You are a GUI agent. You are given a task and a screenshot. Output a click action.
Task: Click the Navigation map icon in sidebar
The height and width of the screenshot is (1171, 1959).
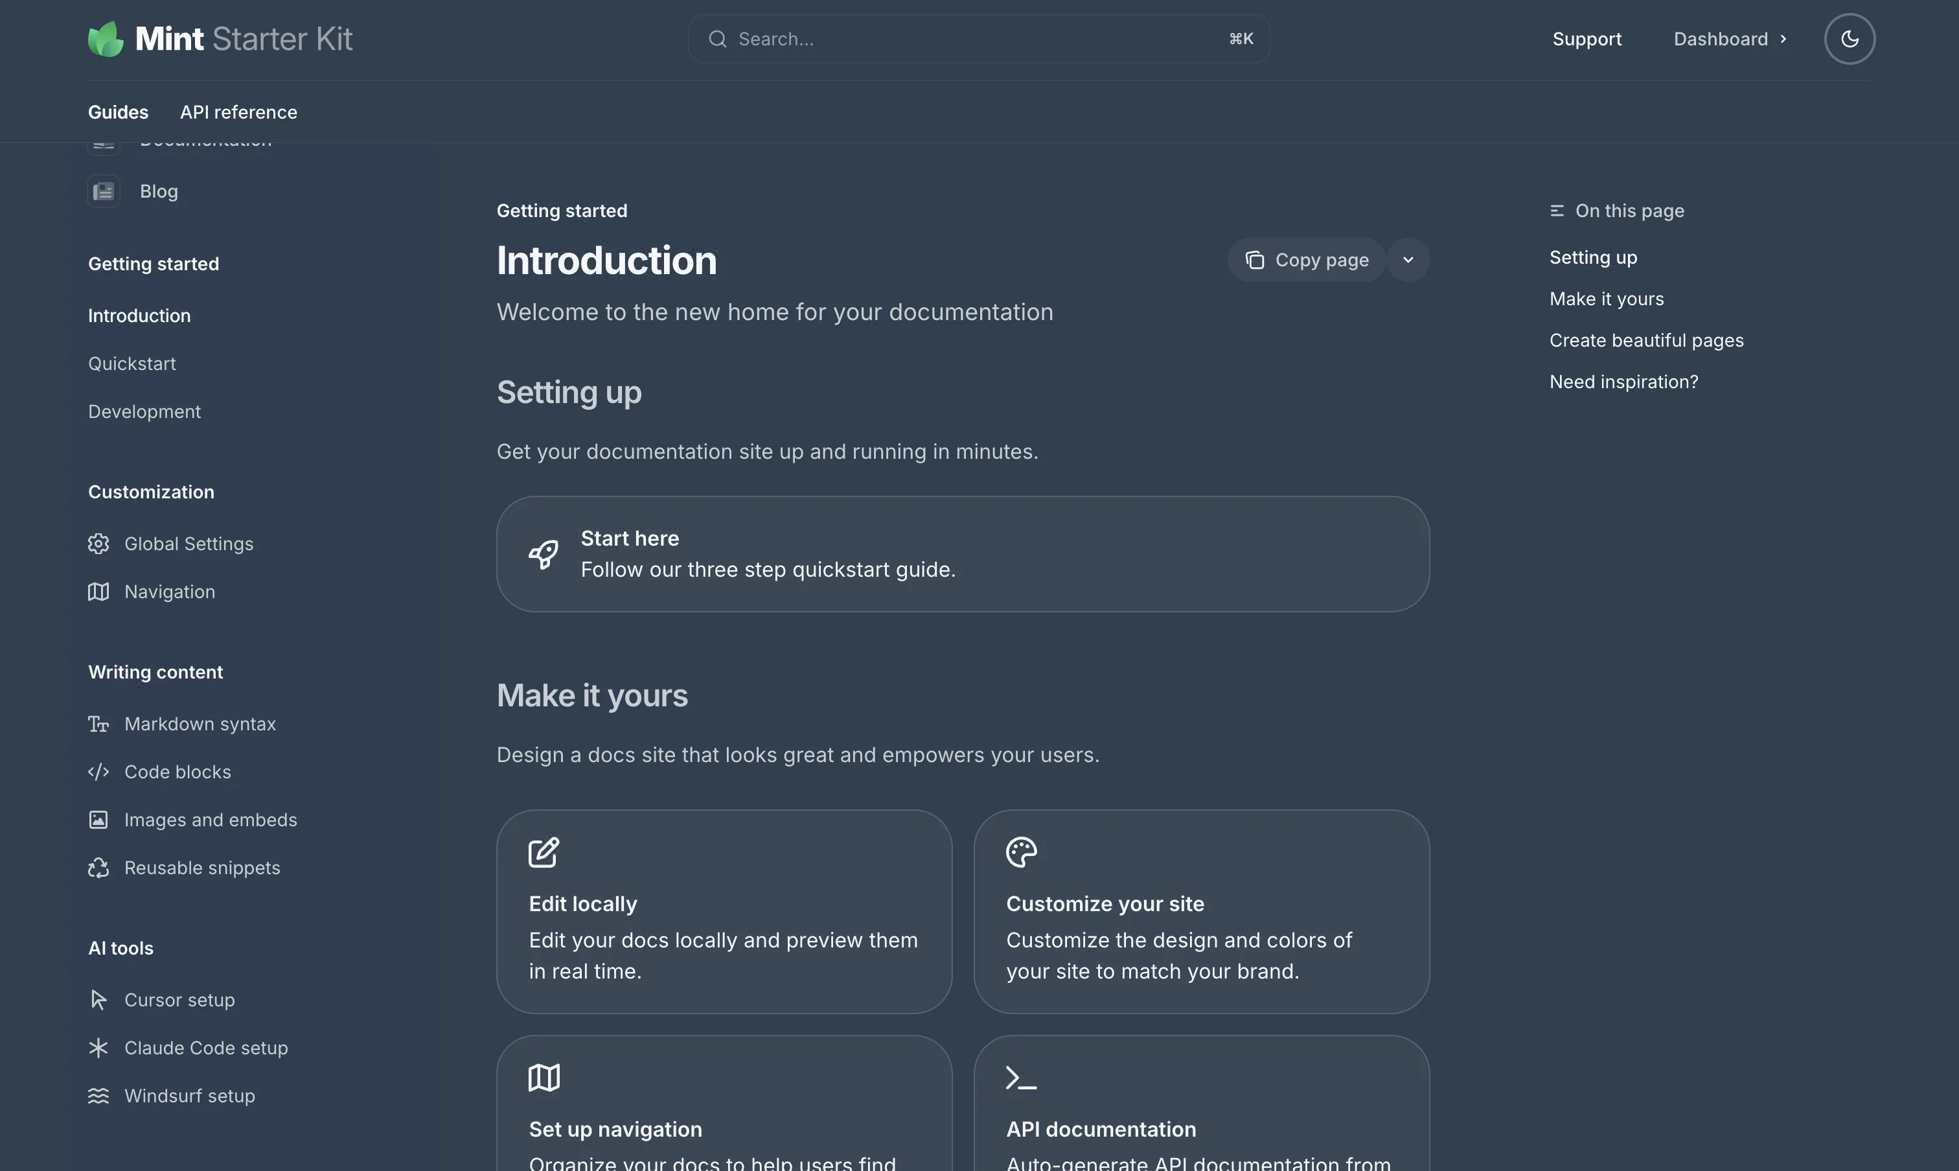click(98, 591)
